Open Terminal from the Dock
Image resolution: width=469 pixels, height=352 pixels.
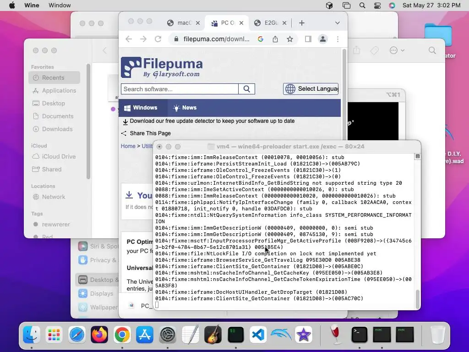click(x=359, y=334)
